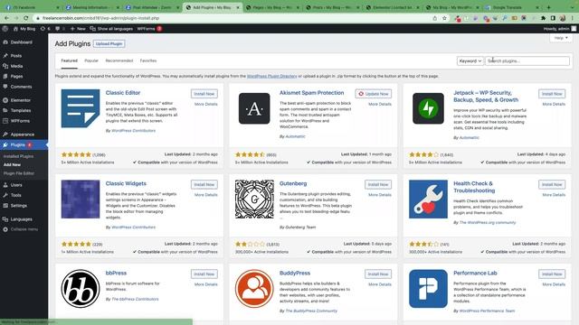Click the Jetpack plugin icon
Screen dimensions: 579x325
tap(428, 108)
